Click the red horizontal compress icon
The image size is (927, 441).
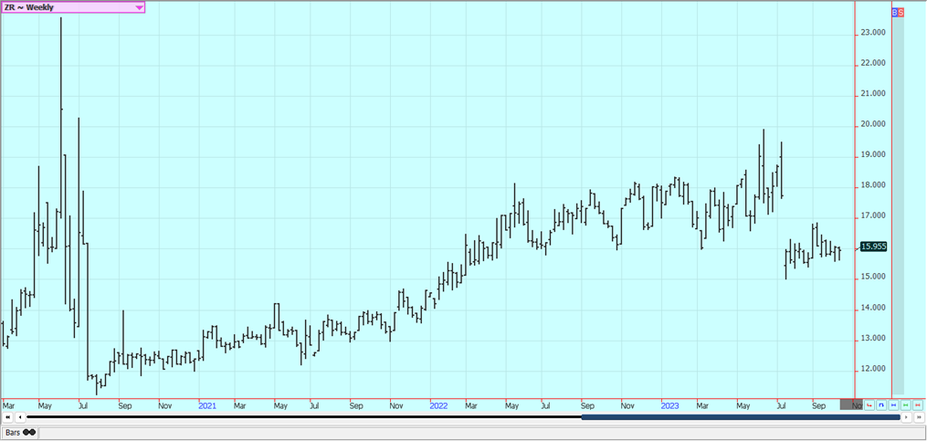(x=918, y=405)
